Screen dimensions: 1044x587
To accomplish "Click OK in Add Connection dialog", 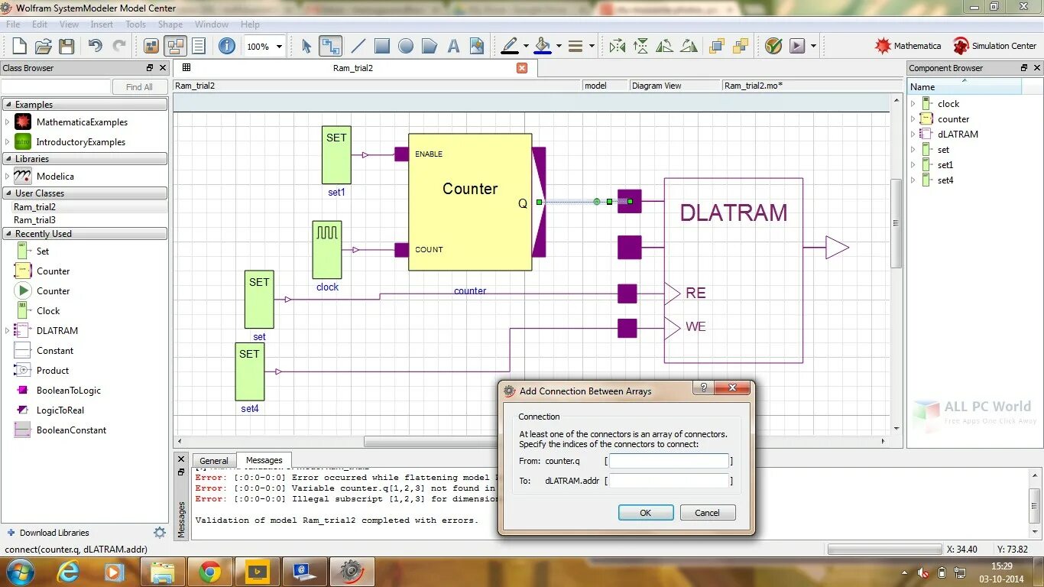I will pos(646,513).
